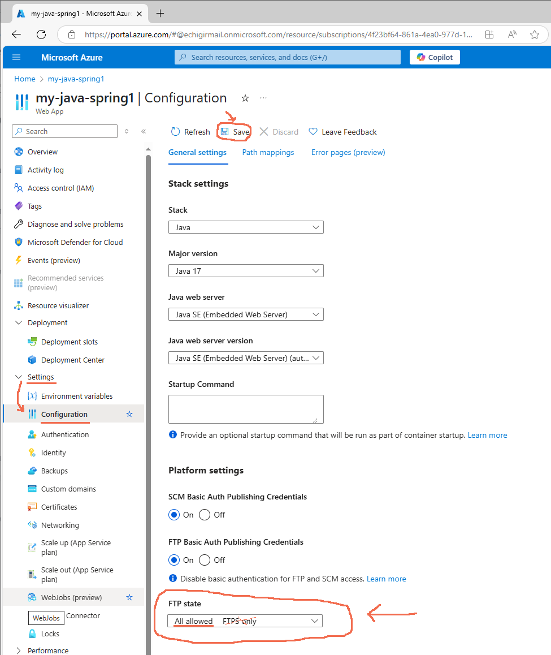The image size is (551, 655).
Task: Collapse the sidebar with double chevron
Action: click(144, 131)
